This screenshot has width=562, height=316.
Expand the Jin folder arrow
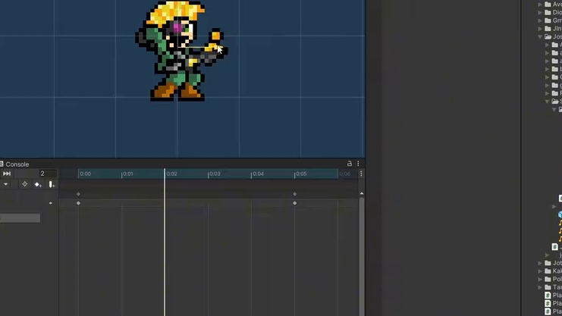[540, 29]
